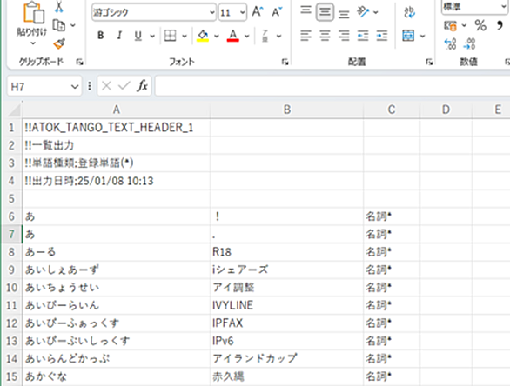510x386 pixels.
Task: Click the formula bar input
Action: pos(332,86)
